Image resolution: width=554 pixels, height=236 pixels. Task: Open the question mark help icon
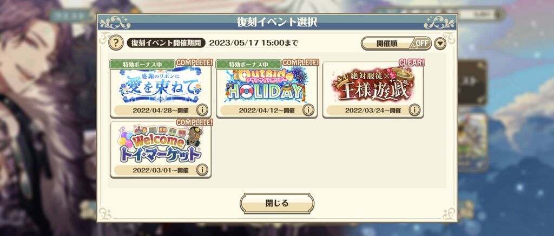point(116,43)
